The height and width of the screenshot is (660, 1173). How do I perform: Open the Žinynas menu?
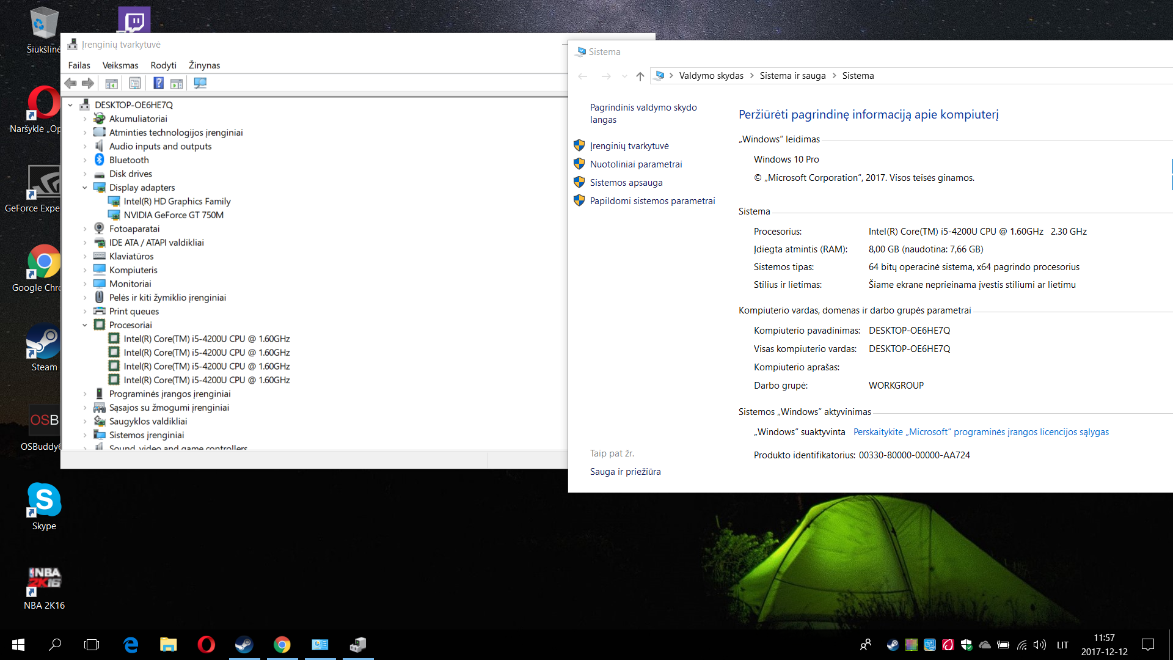coord(204,65)
